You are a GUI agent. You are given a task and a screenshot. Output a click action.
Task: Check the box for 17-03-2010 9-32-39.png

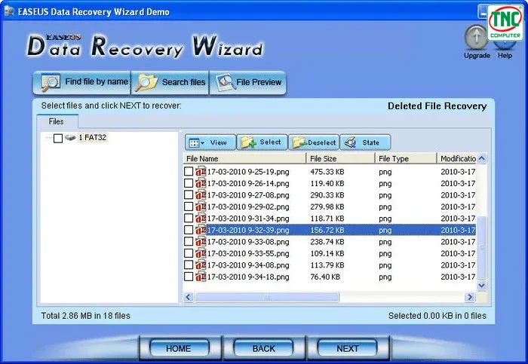tap(189, 230)
